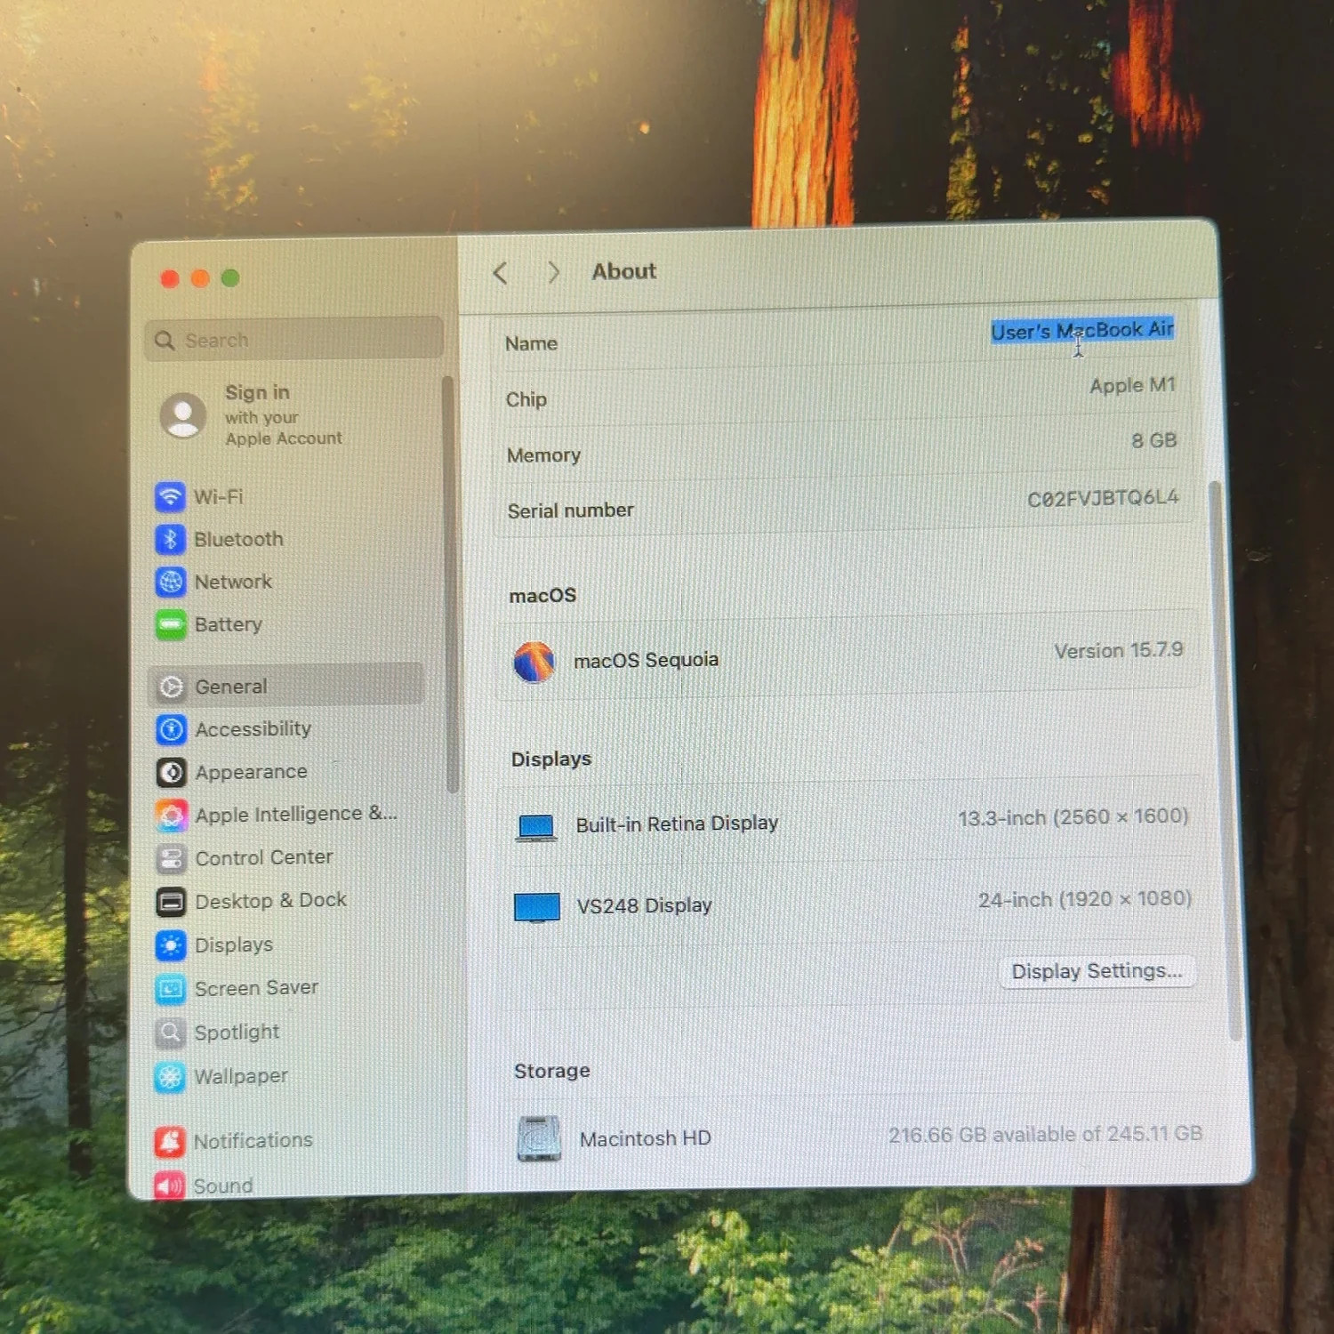The image size is (1334, 1334).
Task: Open Display Settings button
Action: (1097, 971)
